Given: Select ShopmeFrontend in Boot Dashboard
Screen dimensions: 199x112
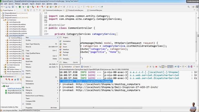Looking at the screenshot, I should point(15,93).
